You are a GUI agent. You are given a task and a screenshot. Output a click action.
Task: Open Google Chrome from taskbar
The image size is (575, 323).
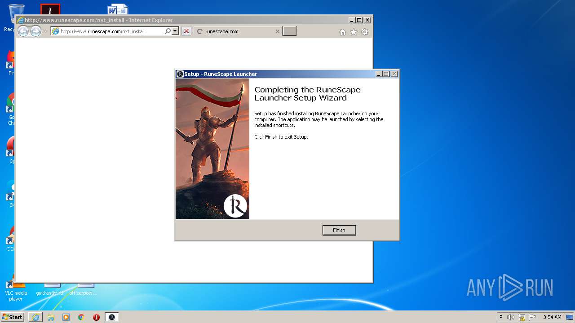[81, 317]
